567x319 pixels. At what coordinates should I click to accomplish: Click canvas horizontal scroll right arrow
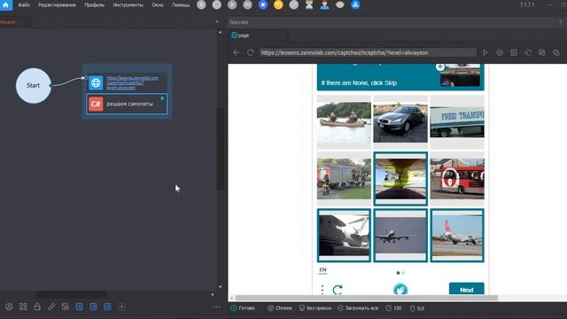(x=213, y=294)
